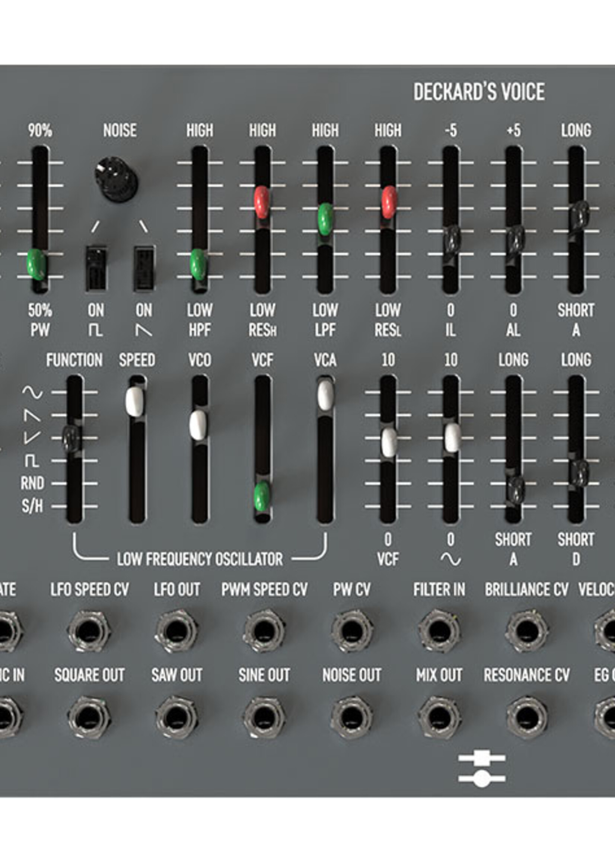Click the +5 label above AL slider
Screen dimensions: 615x861
click(513, 130)
